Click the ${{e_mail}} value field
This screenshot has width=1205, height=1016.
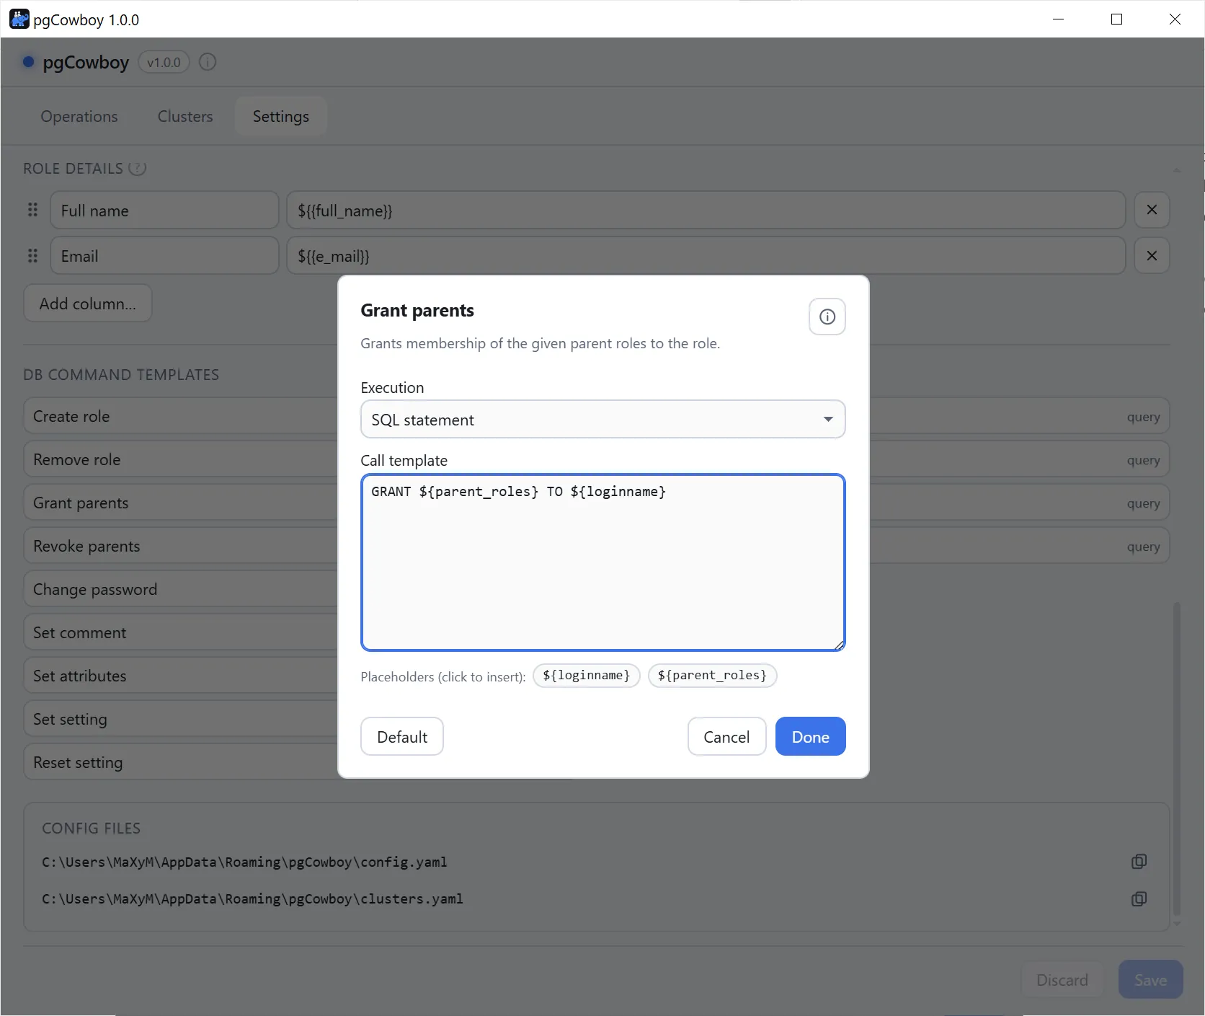click(706, 255)
